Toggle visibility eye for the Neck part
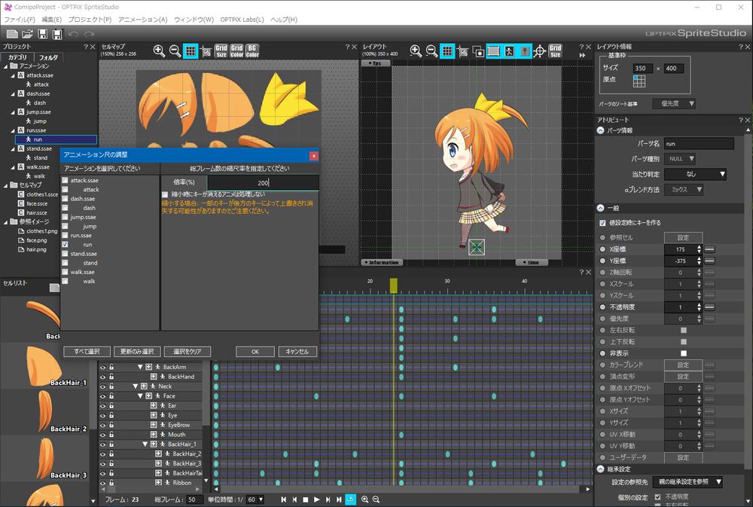This screenshot has height=507, width=753. [x=103, y=386]
